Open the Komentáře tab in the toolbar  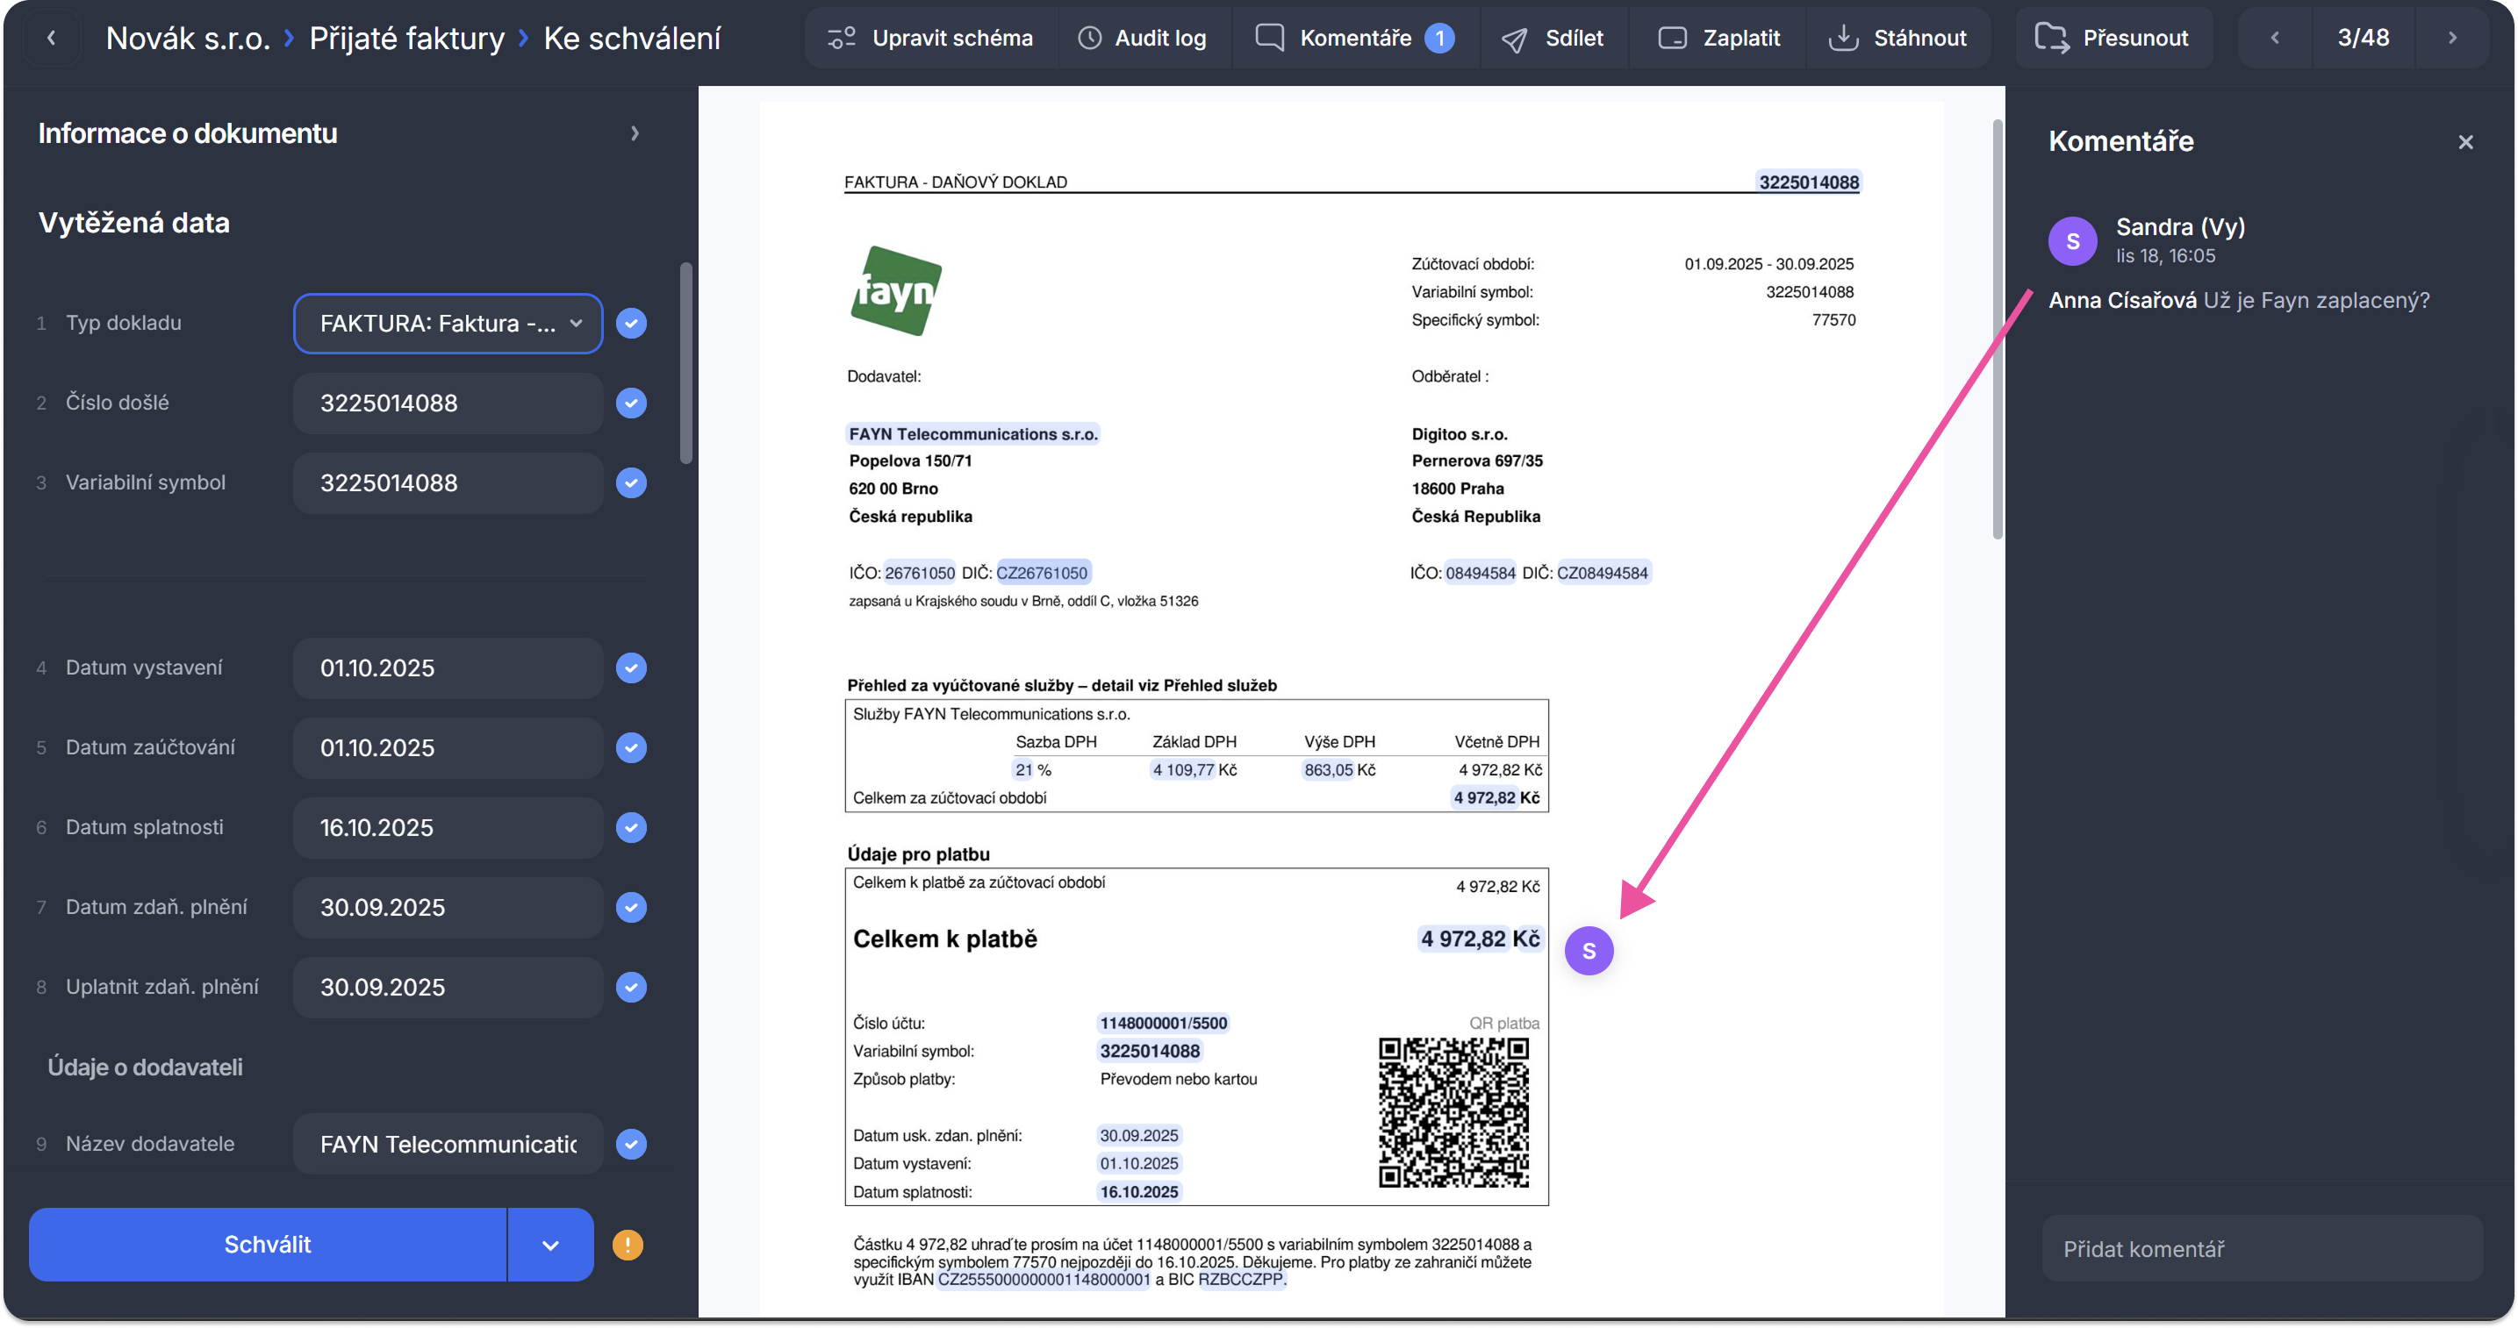pyautogui.click(x=1354, y=38)
